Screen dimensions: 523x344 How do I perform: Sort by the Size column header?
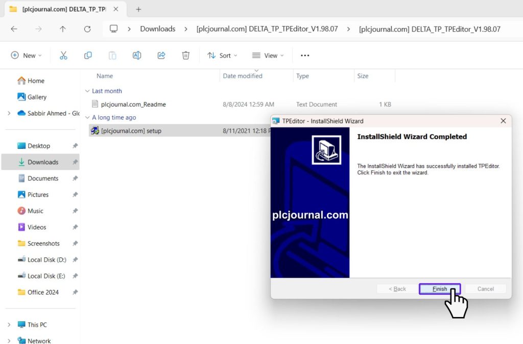(363, 76)
